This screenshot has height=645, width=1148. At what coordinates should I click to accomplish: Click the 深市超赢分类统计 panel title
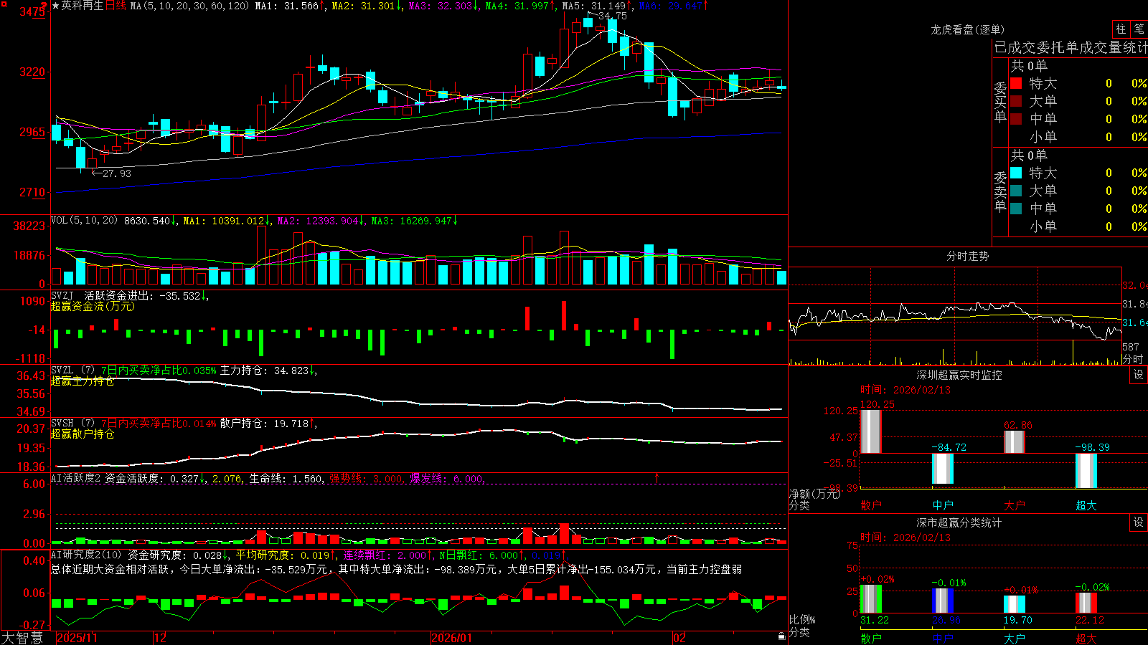[959, 522]
